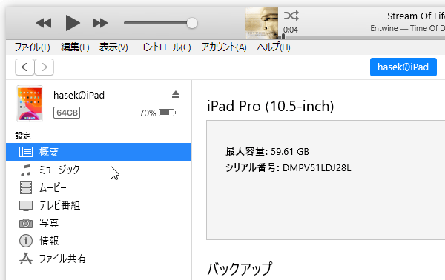The height and width of the screenshot is (280, 445).
Task: Click the apps icon for ファイル共有
Action: point(26,259)
